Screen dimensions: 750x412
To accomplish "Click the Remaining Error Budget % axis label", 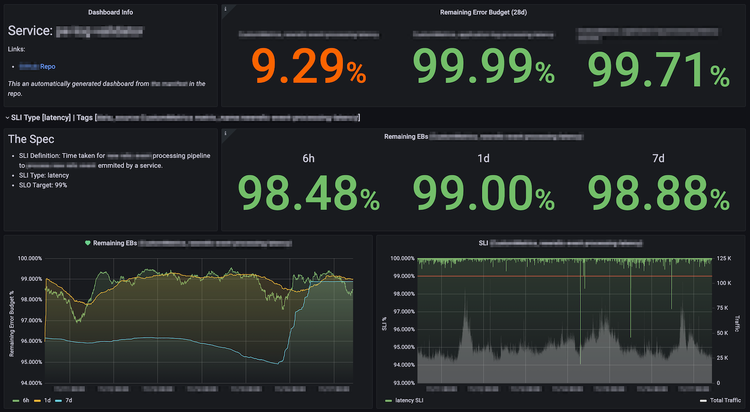I will pos(11,323).
